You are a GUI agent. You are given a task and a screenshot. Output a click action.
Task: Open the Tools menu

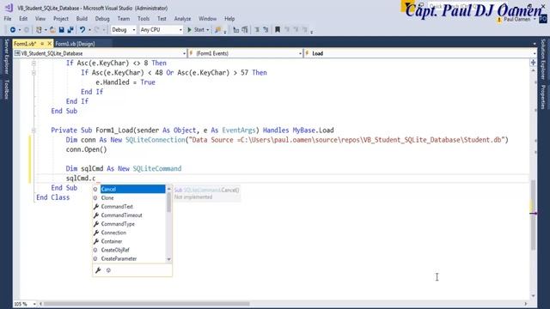pos(144,19)
